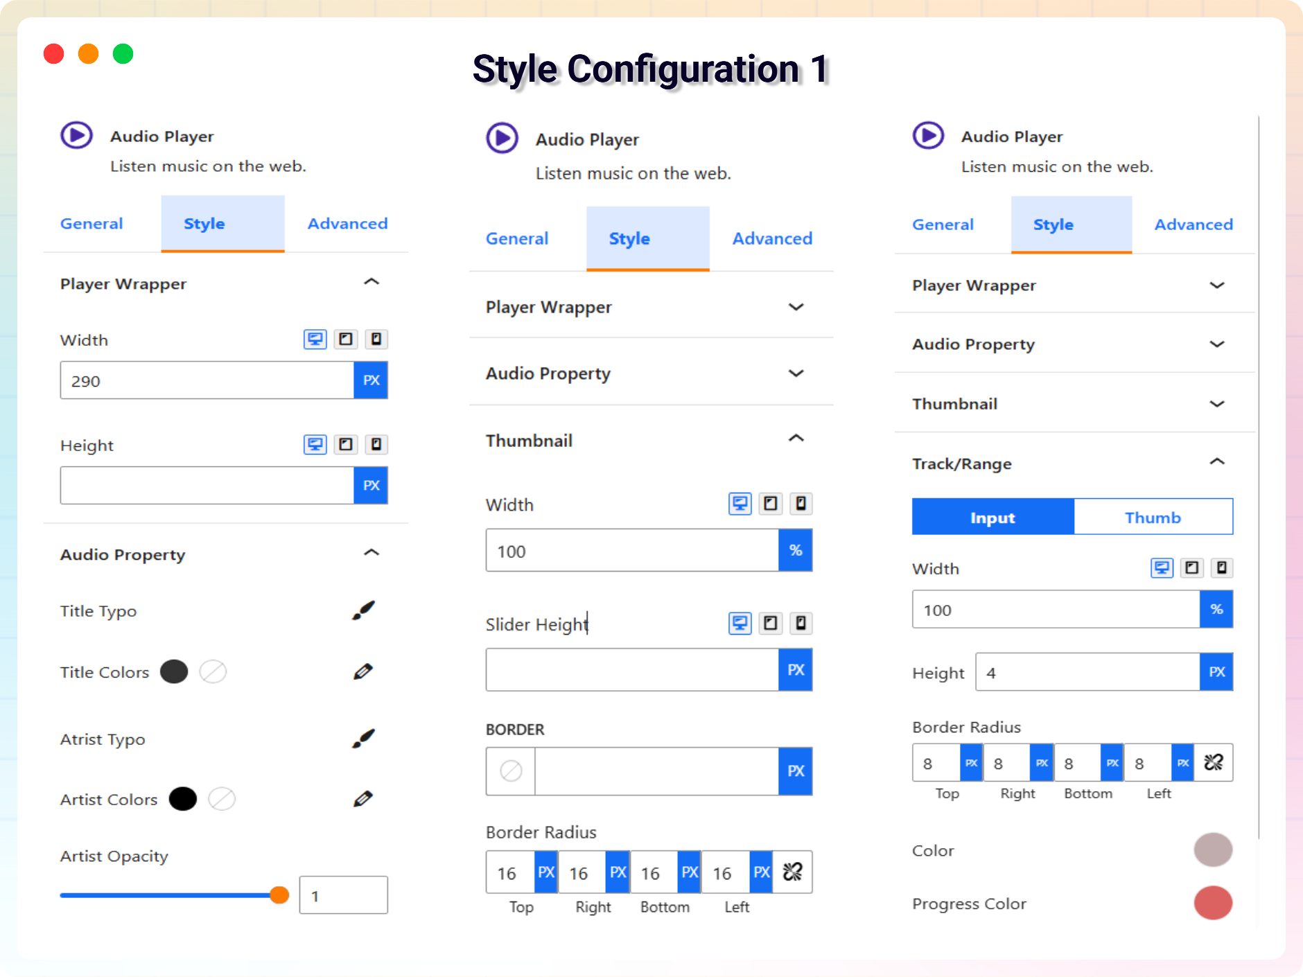This screenshot has width=1303, height=977.
Task: Expand Thumbnail section in right panel
Action: point(1217,404)
